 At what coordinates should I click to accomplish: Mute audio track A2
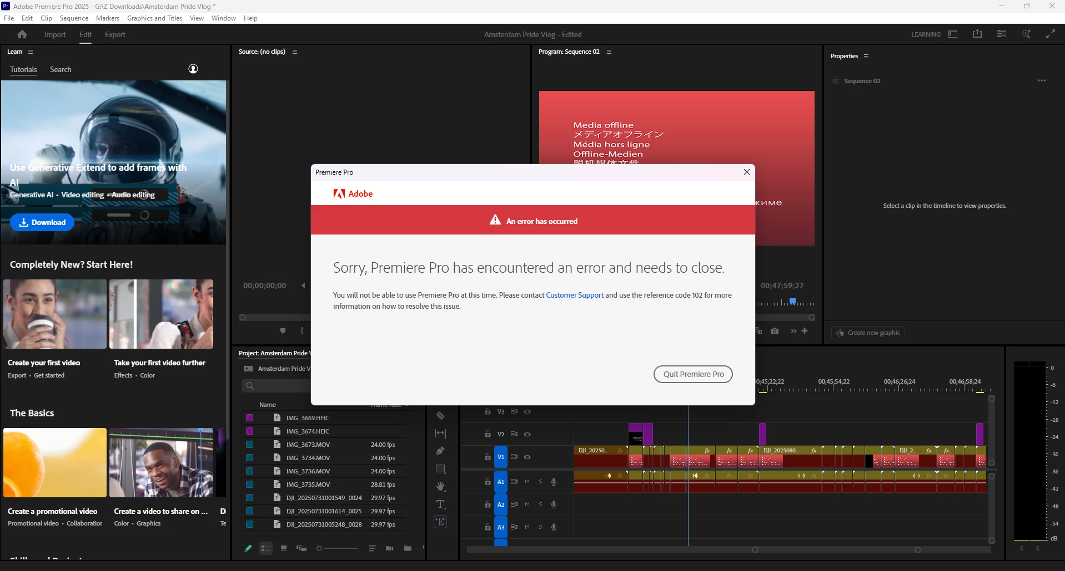tap(527, 504)
